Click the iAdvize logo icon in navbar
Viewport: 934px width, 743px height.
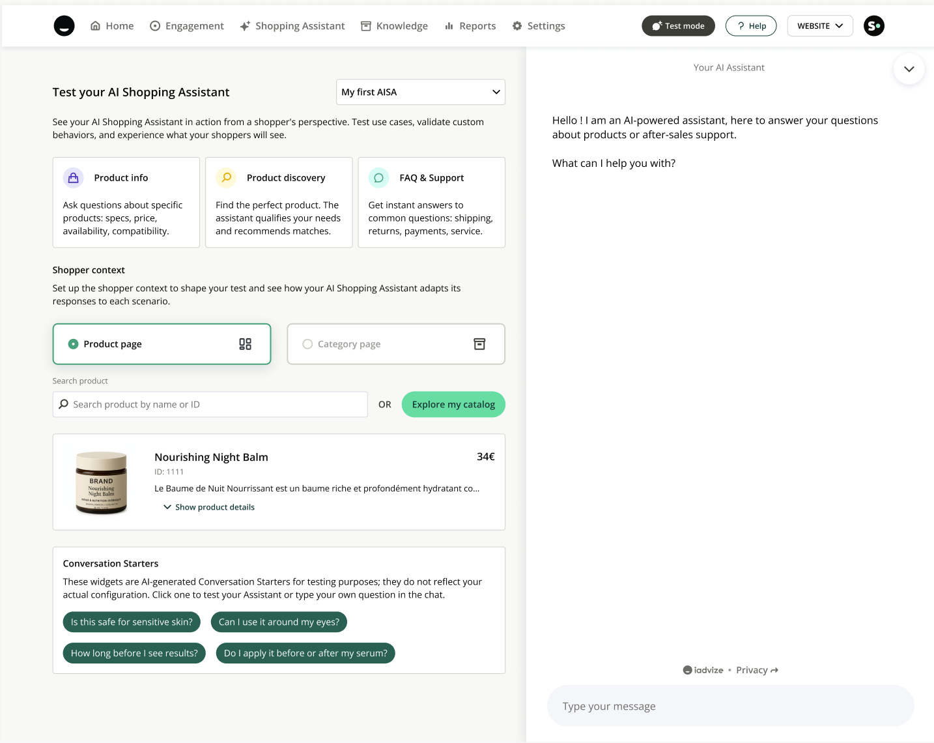coord(64,26)
